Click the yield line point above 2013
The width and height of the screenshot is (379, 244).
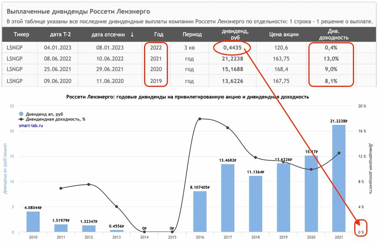click(x=116, y=206)
